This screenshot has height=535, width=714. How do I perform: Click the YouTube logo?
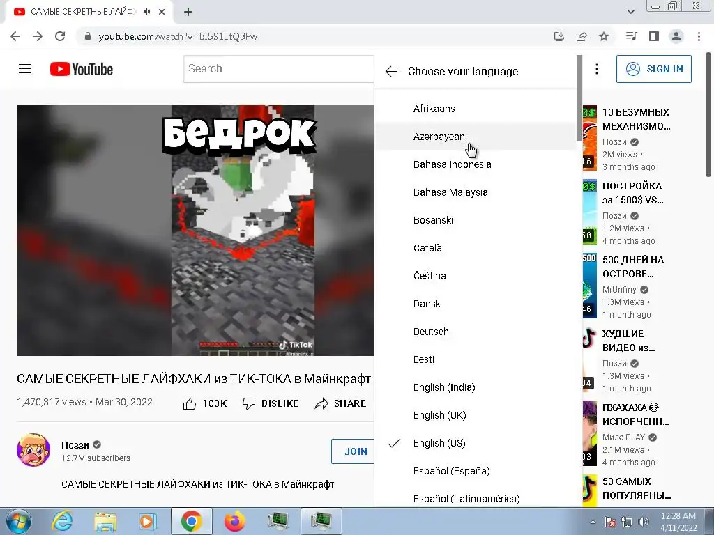click(82, 69)
